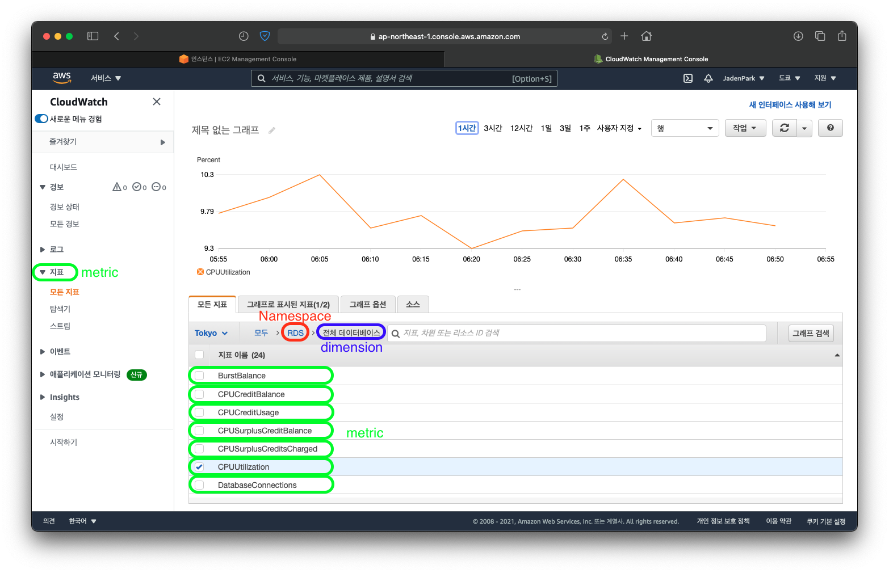Viewport: 889px width, 573px height.
Task: Open the refresh options dropdown arrow
Action: click(804, 128)
